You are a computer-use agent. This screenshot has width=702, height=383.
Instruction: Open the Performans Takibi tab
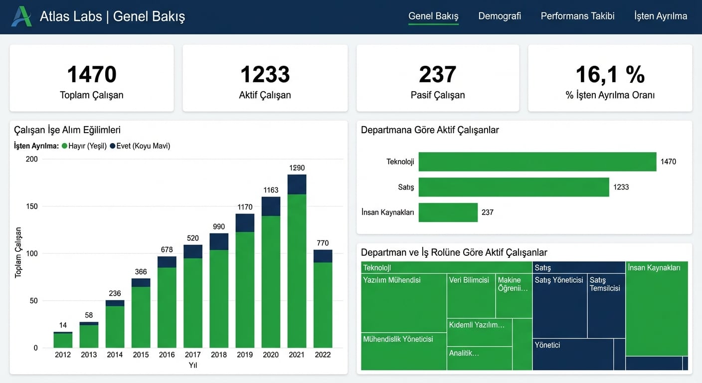(577, 16)
